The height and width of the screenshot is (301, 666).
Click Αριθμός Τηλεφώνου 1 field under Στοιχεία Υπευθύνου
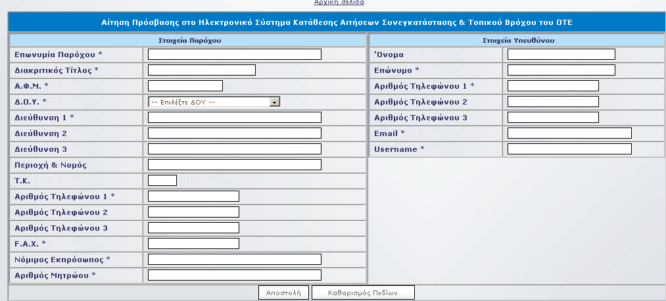553,85
